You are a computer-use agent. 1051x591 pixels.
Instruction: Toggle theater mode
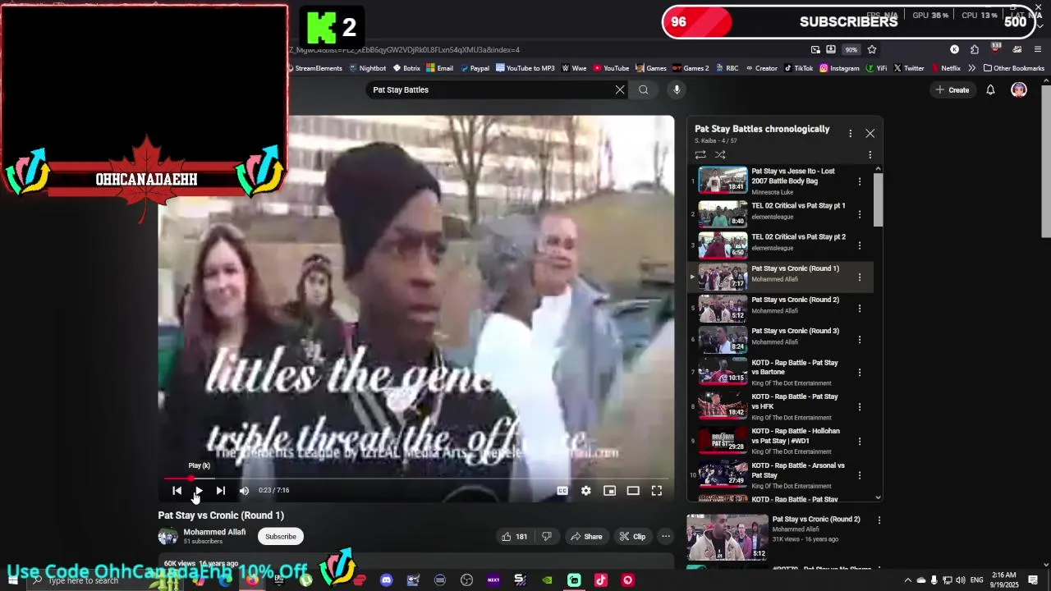click(x=633, y=491)
